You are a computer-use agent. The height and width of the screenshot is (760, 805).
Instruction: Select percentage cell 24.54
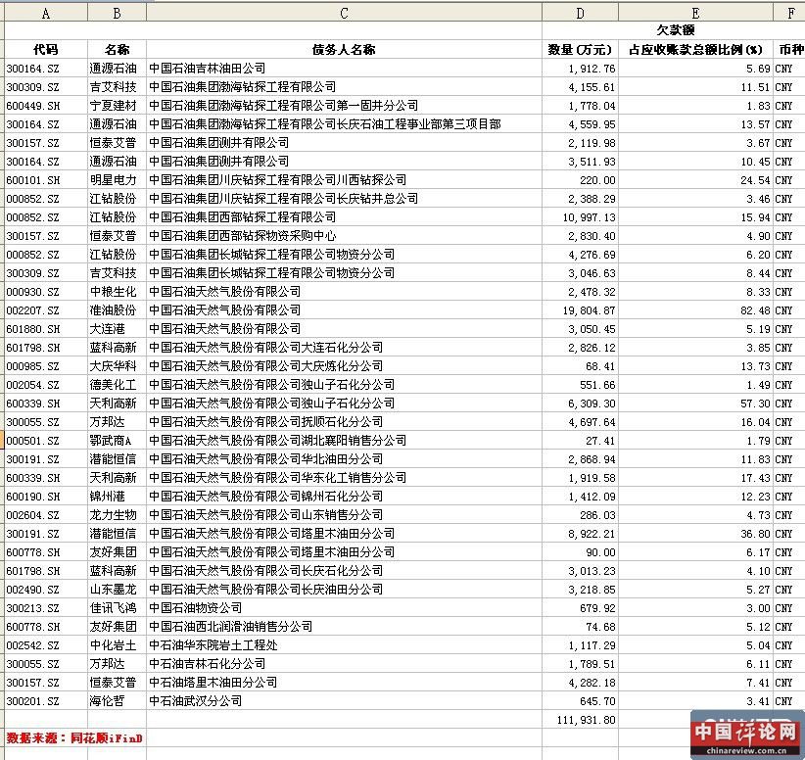click(695, 180)
